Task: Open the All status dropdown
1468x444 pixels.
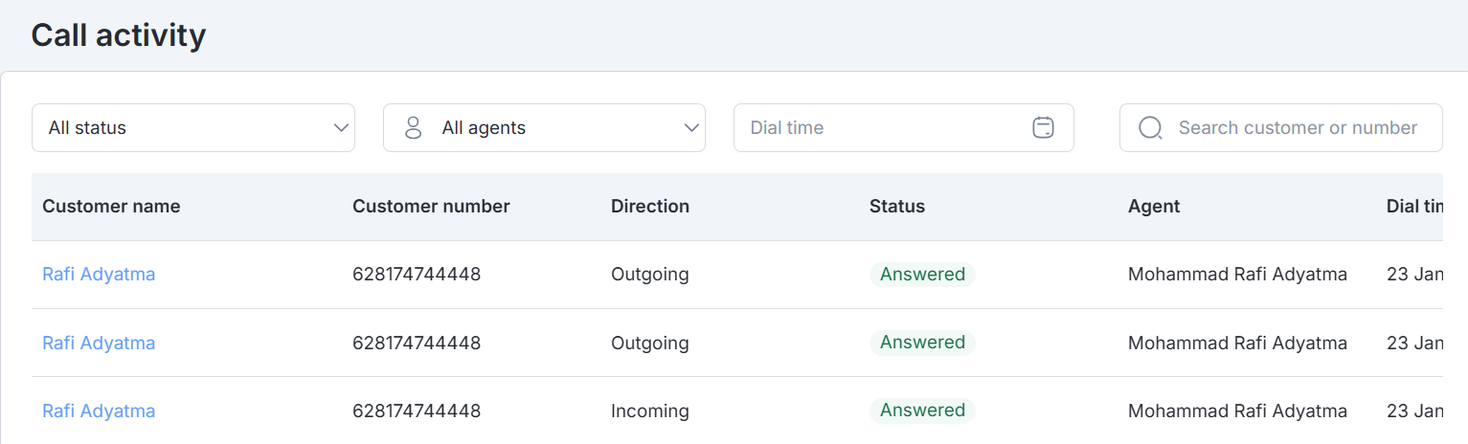Action: 192,127
